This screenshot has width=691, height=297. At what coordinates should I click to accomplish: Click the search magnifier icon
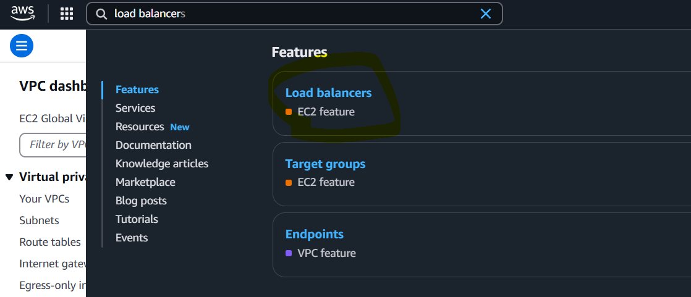coord(101,14)
